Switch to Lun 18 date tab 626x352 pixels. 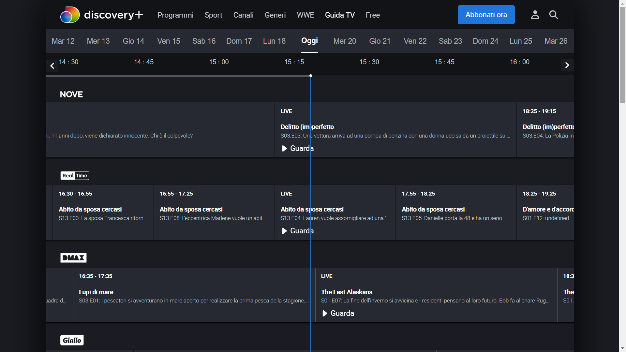click(274, 41)
